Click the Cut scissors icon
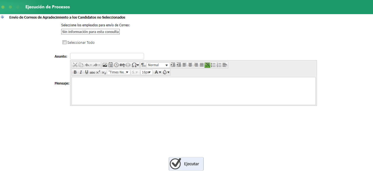This screenshot has height=179, width=373. coord(75,65)
